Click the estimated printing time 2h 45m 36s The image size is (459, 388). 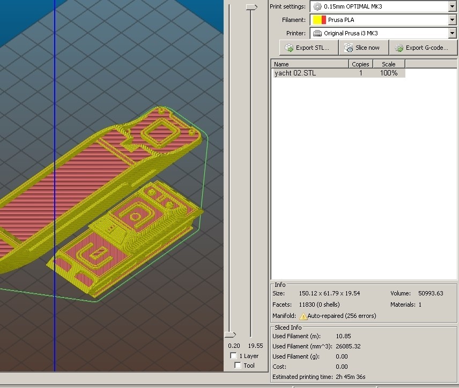351,377
